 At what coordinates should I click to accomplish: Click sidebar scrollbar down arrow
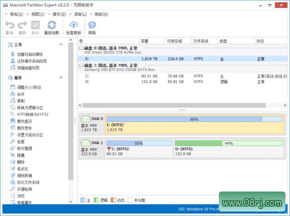71,202
